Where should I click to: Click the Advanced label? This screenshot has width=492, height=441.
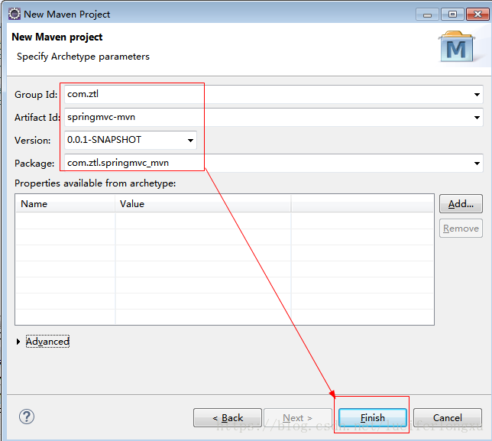pyautogui.click(x=47, y=342)
